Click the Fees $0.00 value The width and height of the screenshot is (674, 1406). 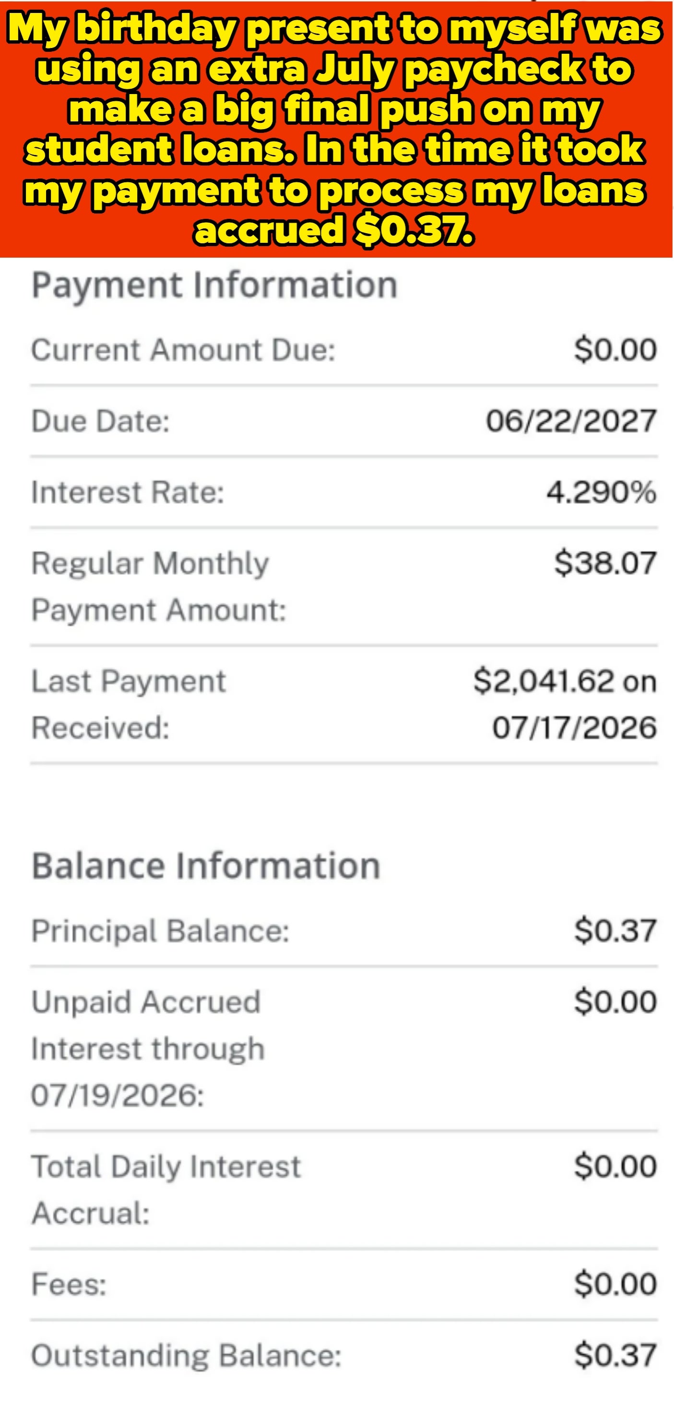(615, 1284)
